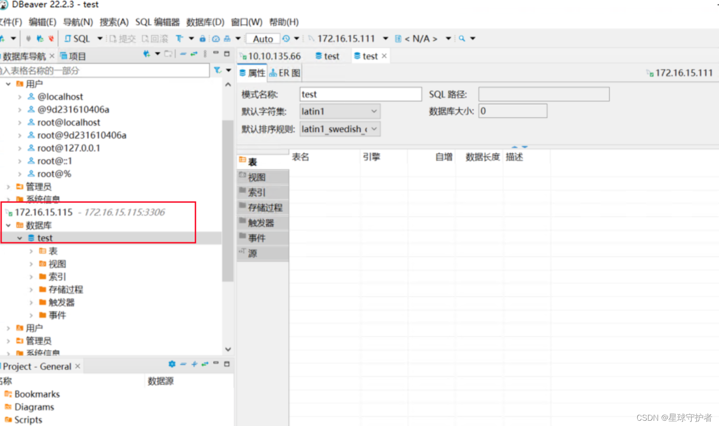Select the 视图 category in object sidebar
719x426 pixels.
click(x=258, y=176)
